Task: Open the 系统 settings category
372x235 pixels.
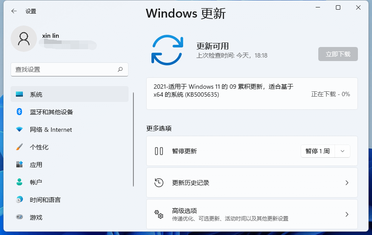Action: pos(70,94)
